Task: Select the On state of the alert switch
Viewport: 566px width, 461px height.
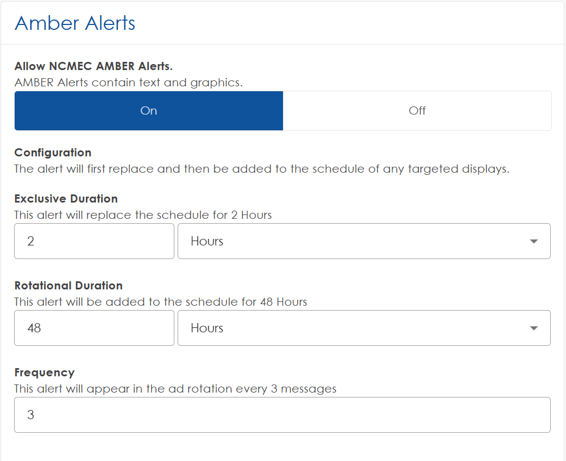Action: pyautogui.click(x=148, y=110)
